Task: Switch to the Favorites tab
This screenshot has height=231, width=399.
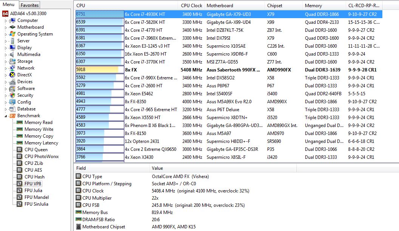Action: (x=29, y=5)
